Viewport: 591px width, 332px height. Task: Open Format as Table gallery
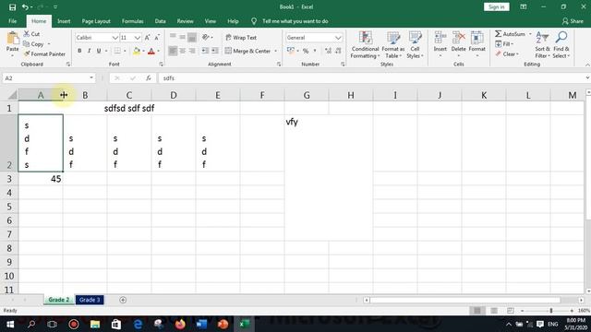[x=393, y=45]
